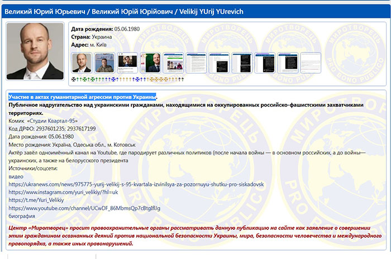Open fourth thumbnail with green background
This screenshot has width=391, height=259.
click(x=150, y=63)
